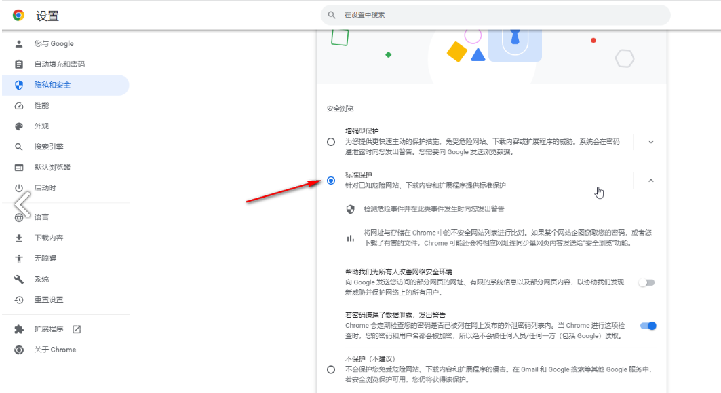Click the reset clock icon for 重置设置
This screenshot has height=393, width=721.
(x=19, y=299)
